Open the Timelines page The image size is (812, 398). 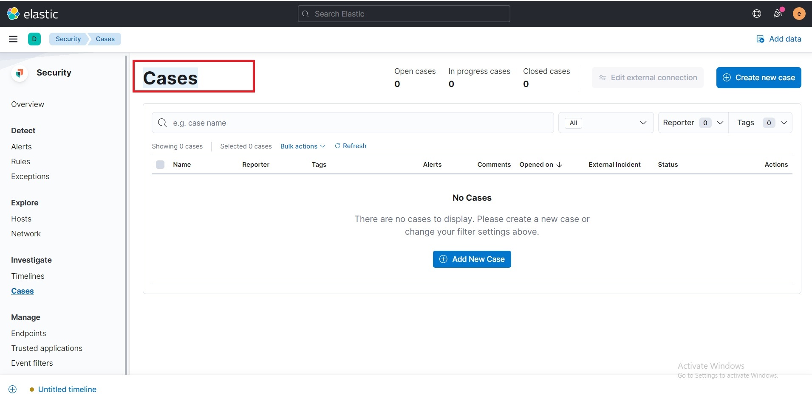click(x=28, y=276)
